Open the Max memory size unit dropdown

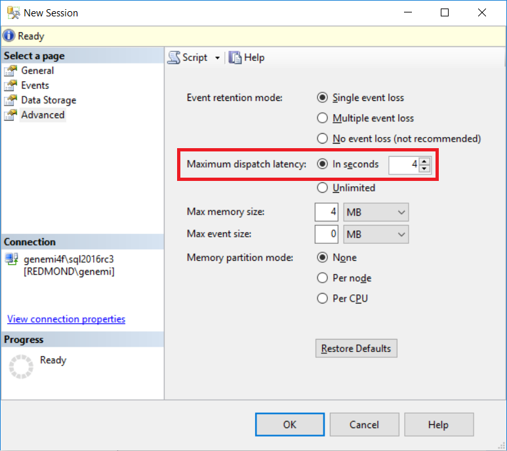tap(376, 212)
